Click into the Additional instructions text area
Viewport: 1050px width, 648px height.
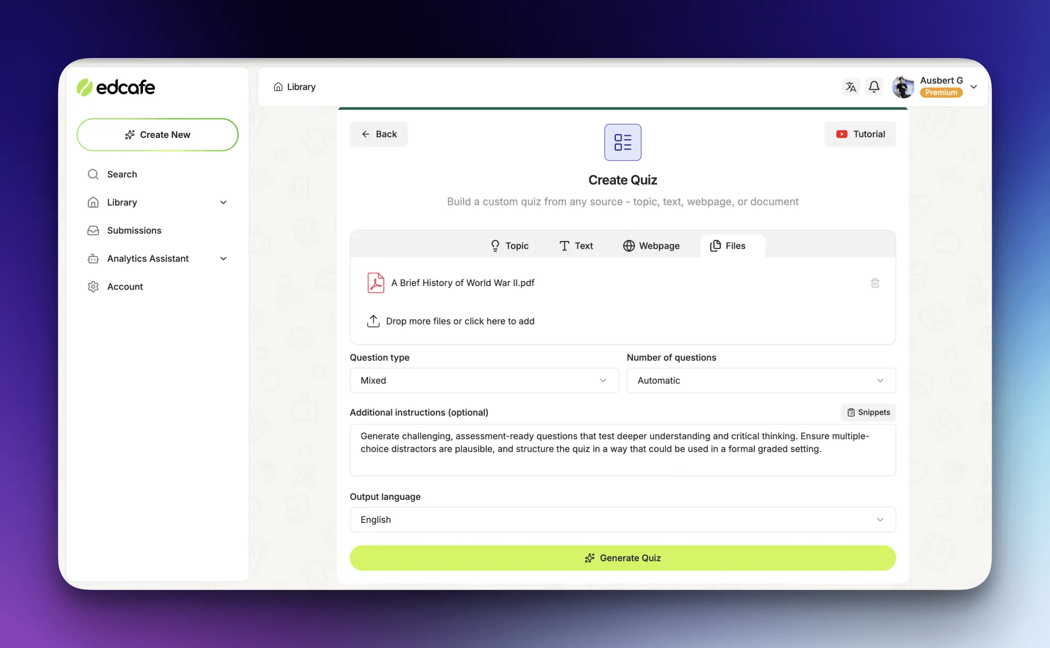point(622,450)
